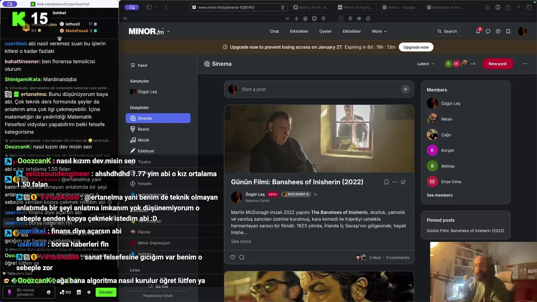Open the Chat tab in the header
The image size is (537, 302).
(274, 31)
